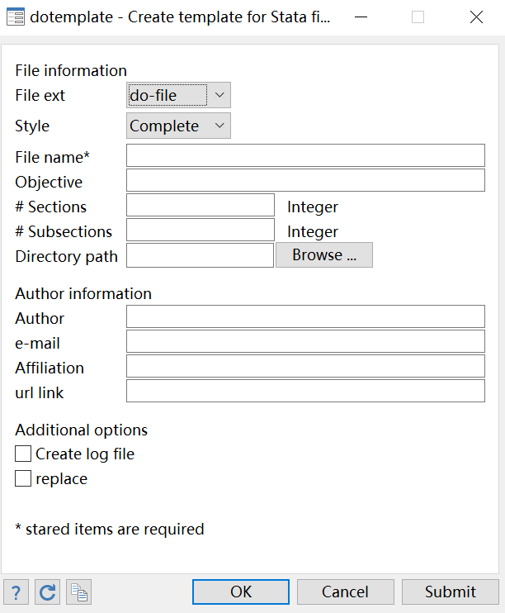Tick the replace checkbox
The height and width of the screenshot is (613, 505).
(23, 478)
